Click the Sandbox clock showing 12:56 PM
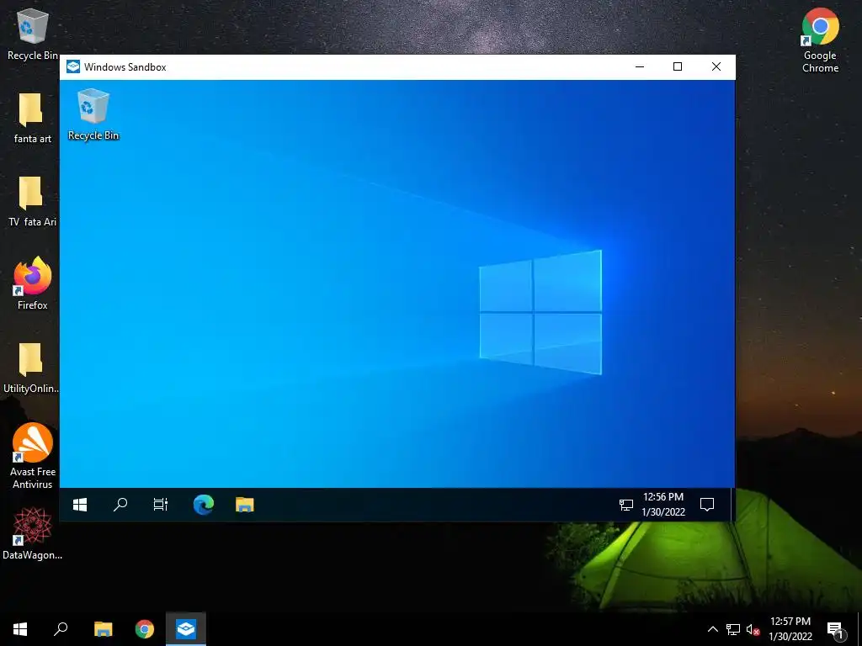Screen dimensions: 862x646 tap(663, 505)
